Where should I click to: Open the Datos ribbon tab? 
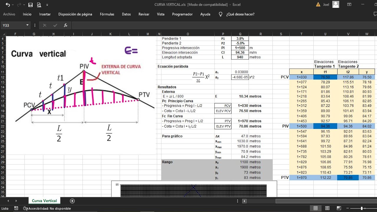pos(126,14)
